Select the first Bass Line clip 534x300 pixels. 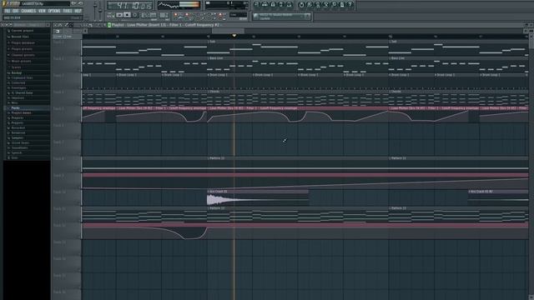point(298,64)
